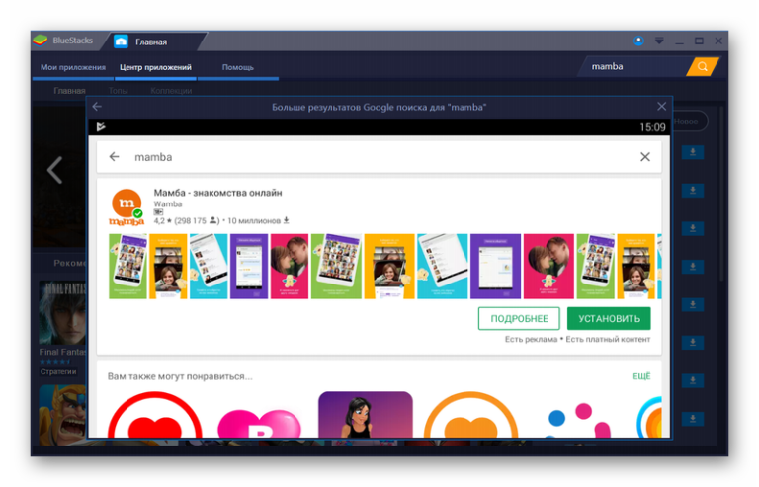Click the BlueStacks search field containing mamba

(634, 67)
